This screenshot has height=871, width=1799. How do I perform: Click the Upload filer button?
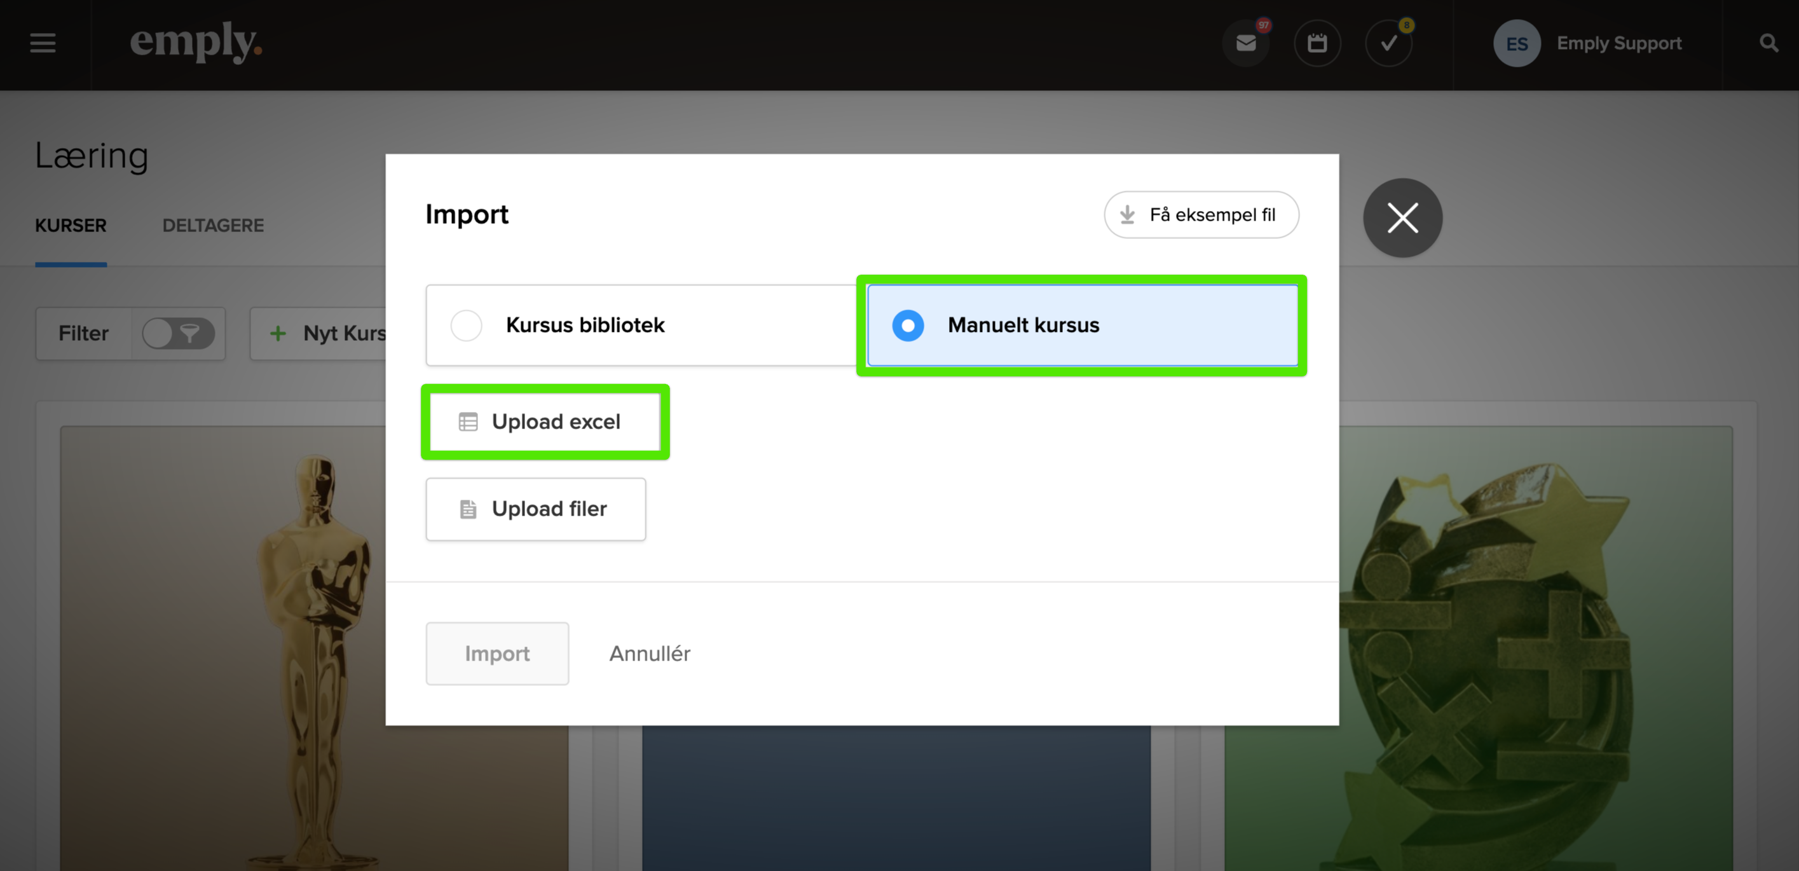536,509
